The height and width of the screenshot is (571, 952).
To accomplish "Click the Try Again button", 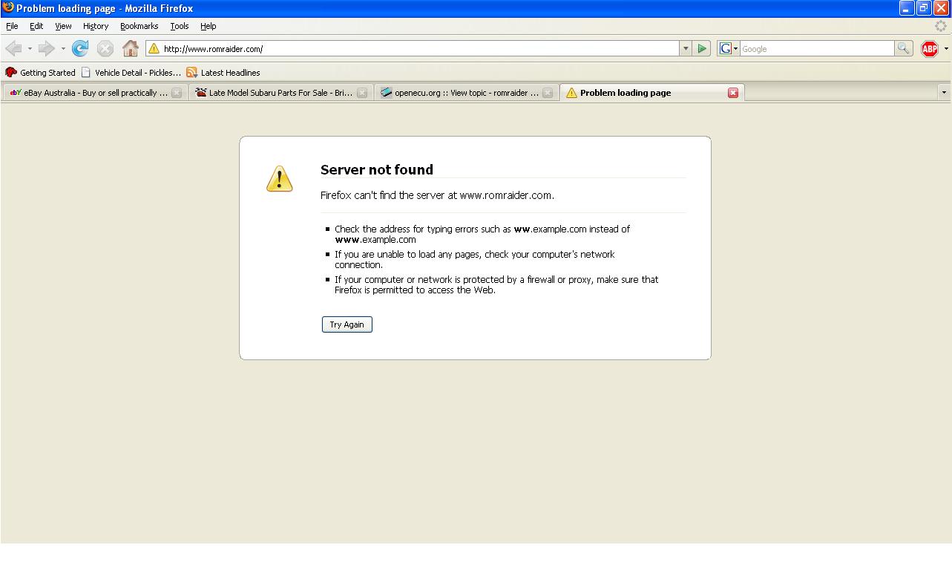I will (x=347, y=324).
